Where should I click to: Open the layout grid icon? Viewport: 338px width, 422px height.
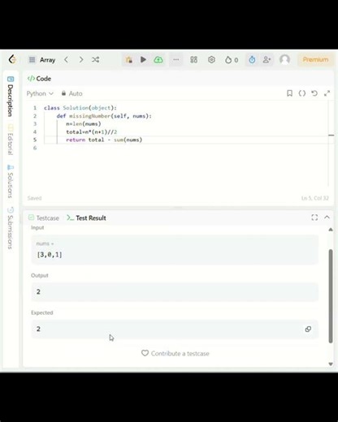(x=193, y=59)
